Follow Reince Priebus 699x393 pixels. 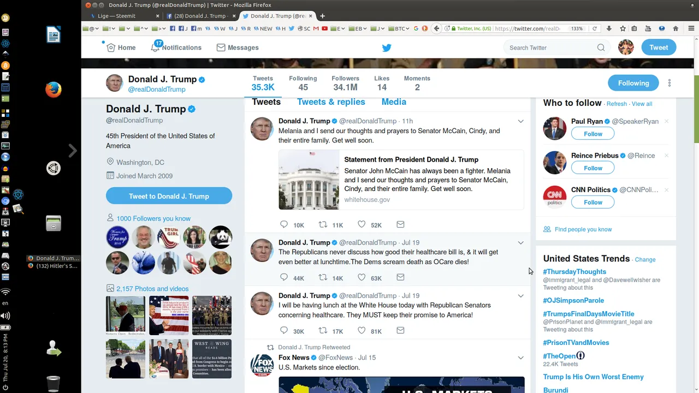click(593, 168)
